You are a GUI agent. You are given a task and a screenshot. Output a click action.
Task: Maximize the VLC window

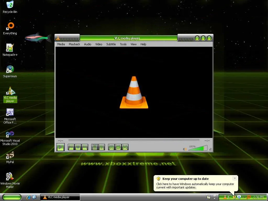203,38
